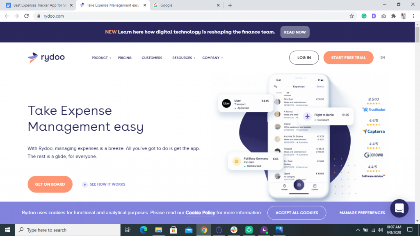
Task: Click the Log In button
Action: click(304, 57)
